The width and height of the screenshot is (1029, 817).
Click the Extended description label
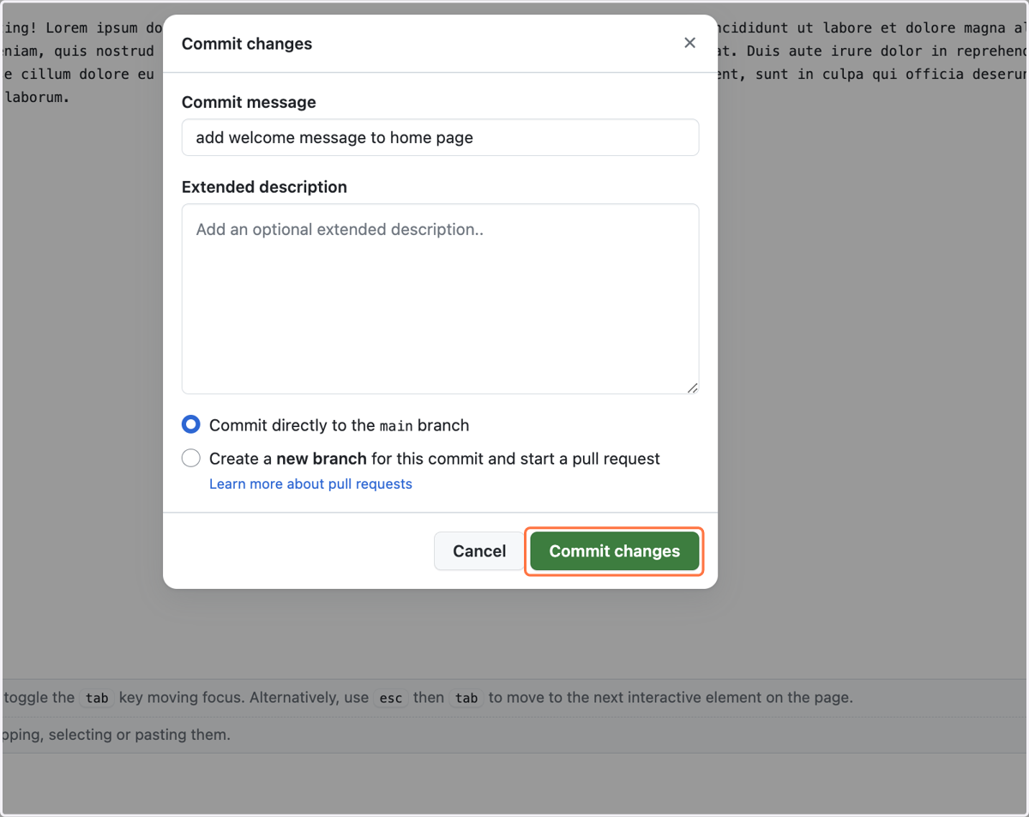point(264,187)
